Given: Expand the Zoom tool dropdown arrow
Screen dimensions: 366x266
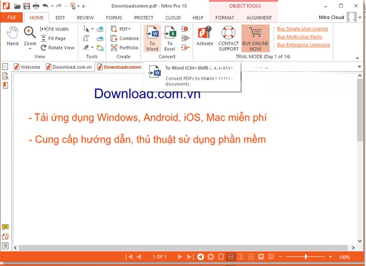Looking at the screenshot, I should 30,49.
